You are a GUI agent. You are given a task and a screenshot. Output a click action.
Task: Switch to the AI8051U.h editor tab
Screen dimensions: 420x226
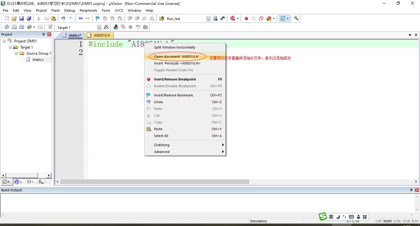(x=101, y=35)
